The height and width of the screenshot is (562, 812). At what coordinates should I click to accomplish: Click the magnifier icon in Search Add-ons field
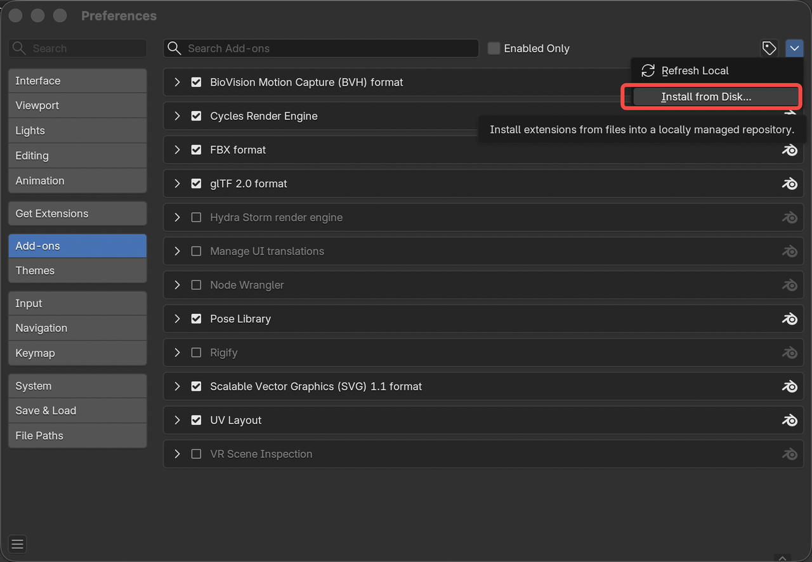[174, 48]
